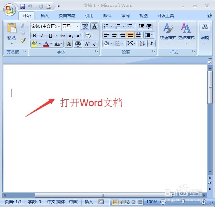
Task: Apply character border icon
Action: (x=94, y=26)
